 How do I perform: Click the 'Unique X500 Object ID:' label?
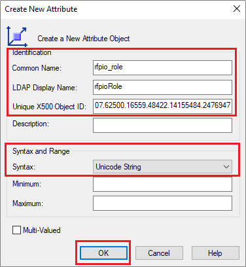click(49, 107)
